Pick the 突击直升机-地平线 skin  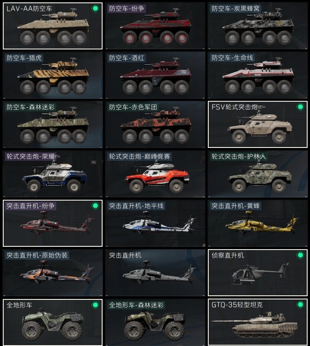(155, 223)
